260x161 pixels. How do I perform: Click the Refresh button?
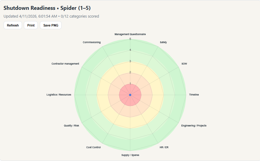(13, 25)
